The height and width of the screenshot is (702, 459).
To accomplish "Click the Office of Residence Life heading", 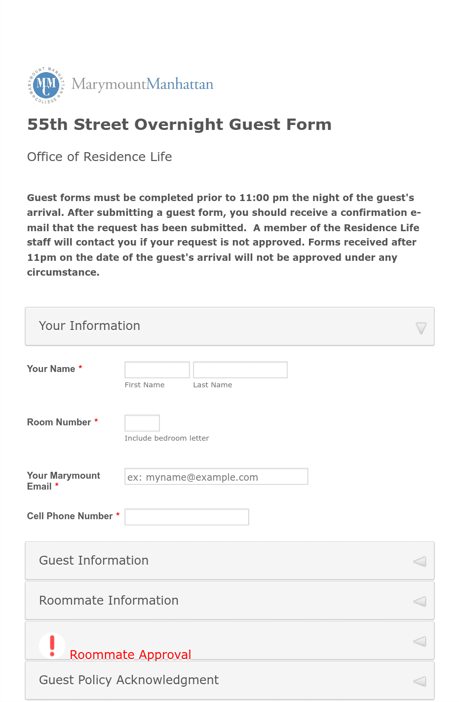I will coord(99,157).
